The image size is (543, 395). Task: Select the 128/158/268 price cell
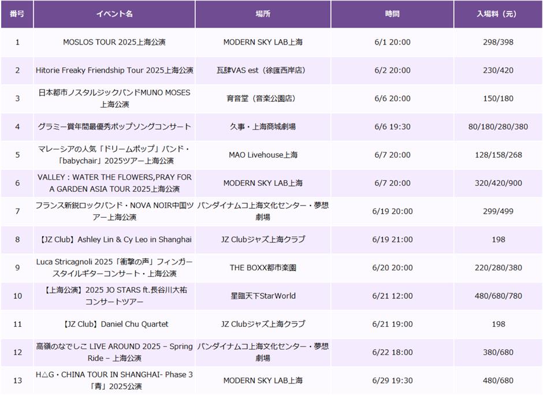point(498,155)
